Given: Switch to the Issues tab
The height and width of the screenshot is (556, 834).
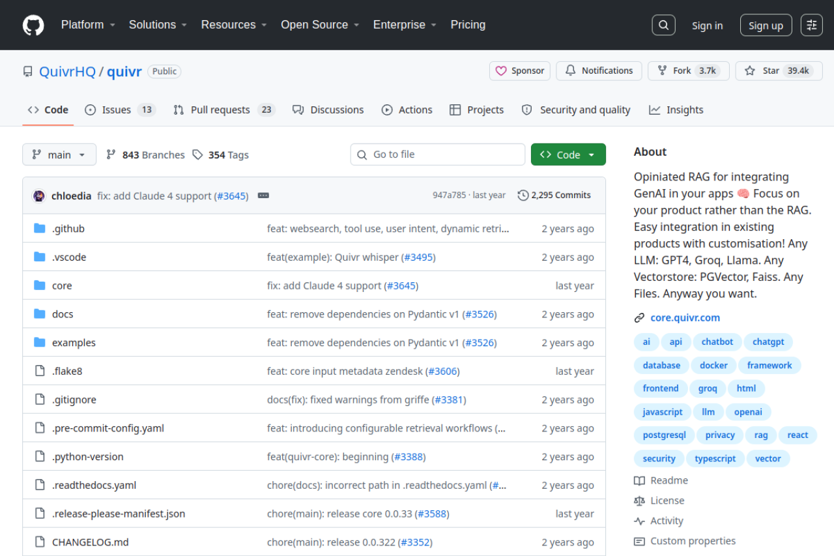Looking at the screenshot, I should point(121,110).
